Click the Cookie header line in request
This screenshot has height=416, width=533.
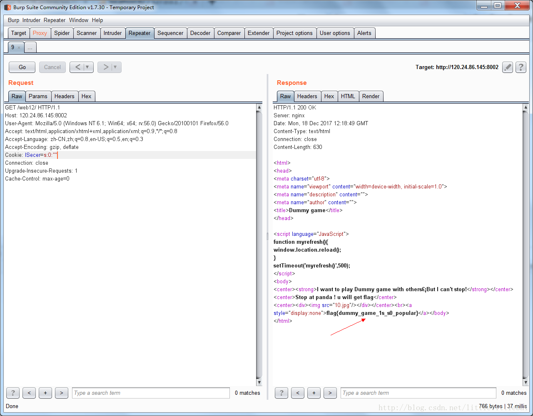130,155
